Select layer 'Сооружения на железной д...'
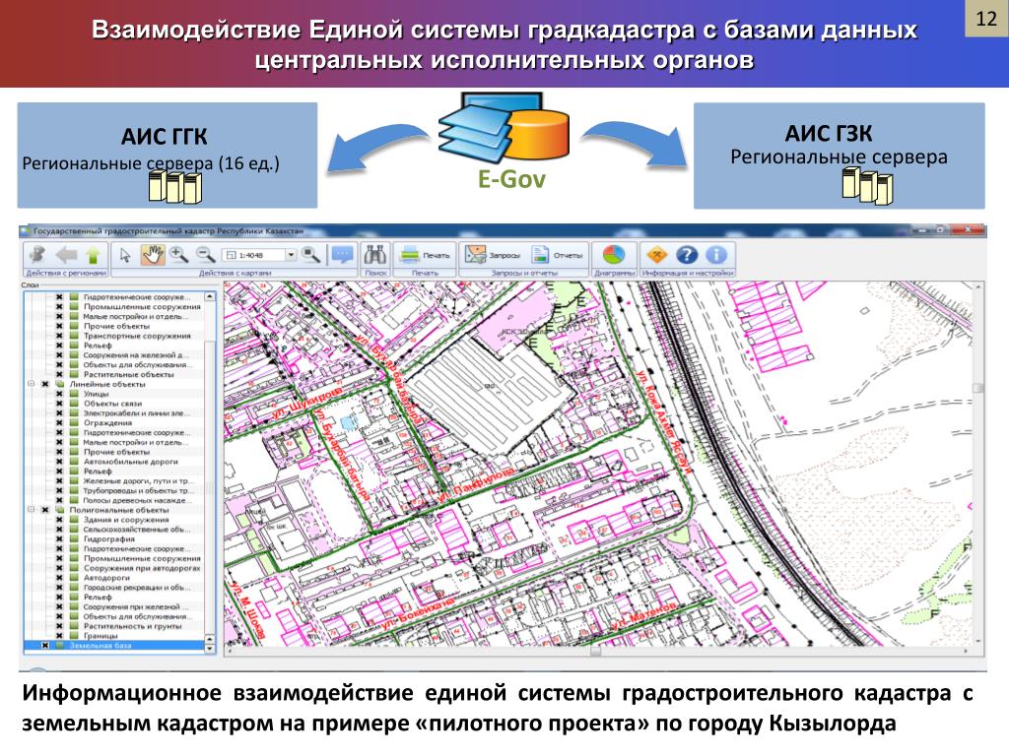1009x756 pixels. (136, 354)
